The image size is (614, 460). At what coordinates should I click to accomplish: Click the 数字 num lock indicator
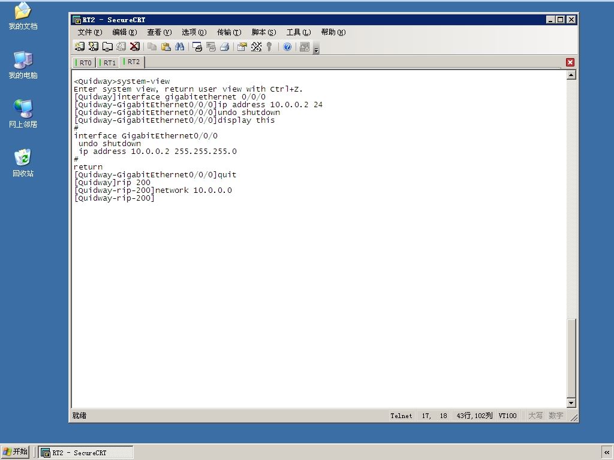click(x=556, y=416)
